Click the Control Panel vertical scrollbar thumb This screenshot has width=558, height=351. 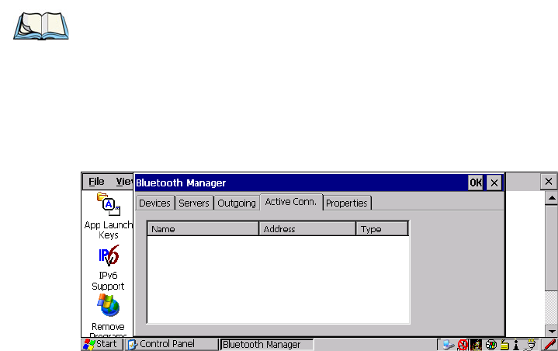pos(552,248)
